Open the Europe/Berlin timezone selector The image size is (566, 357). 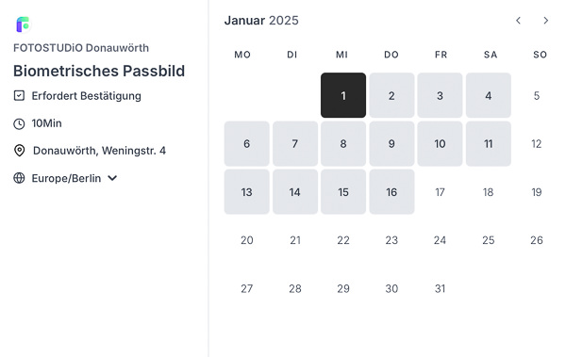[x=66, y=178]
